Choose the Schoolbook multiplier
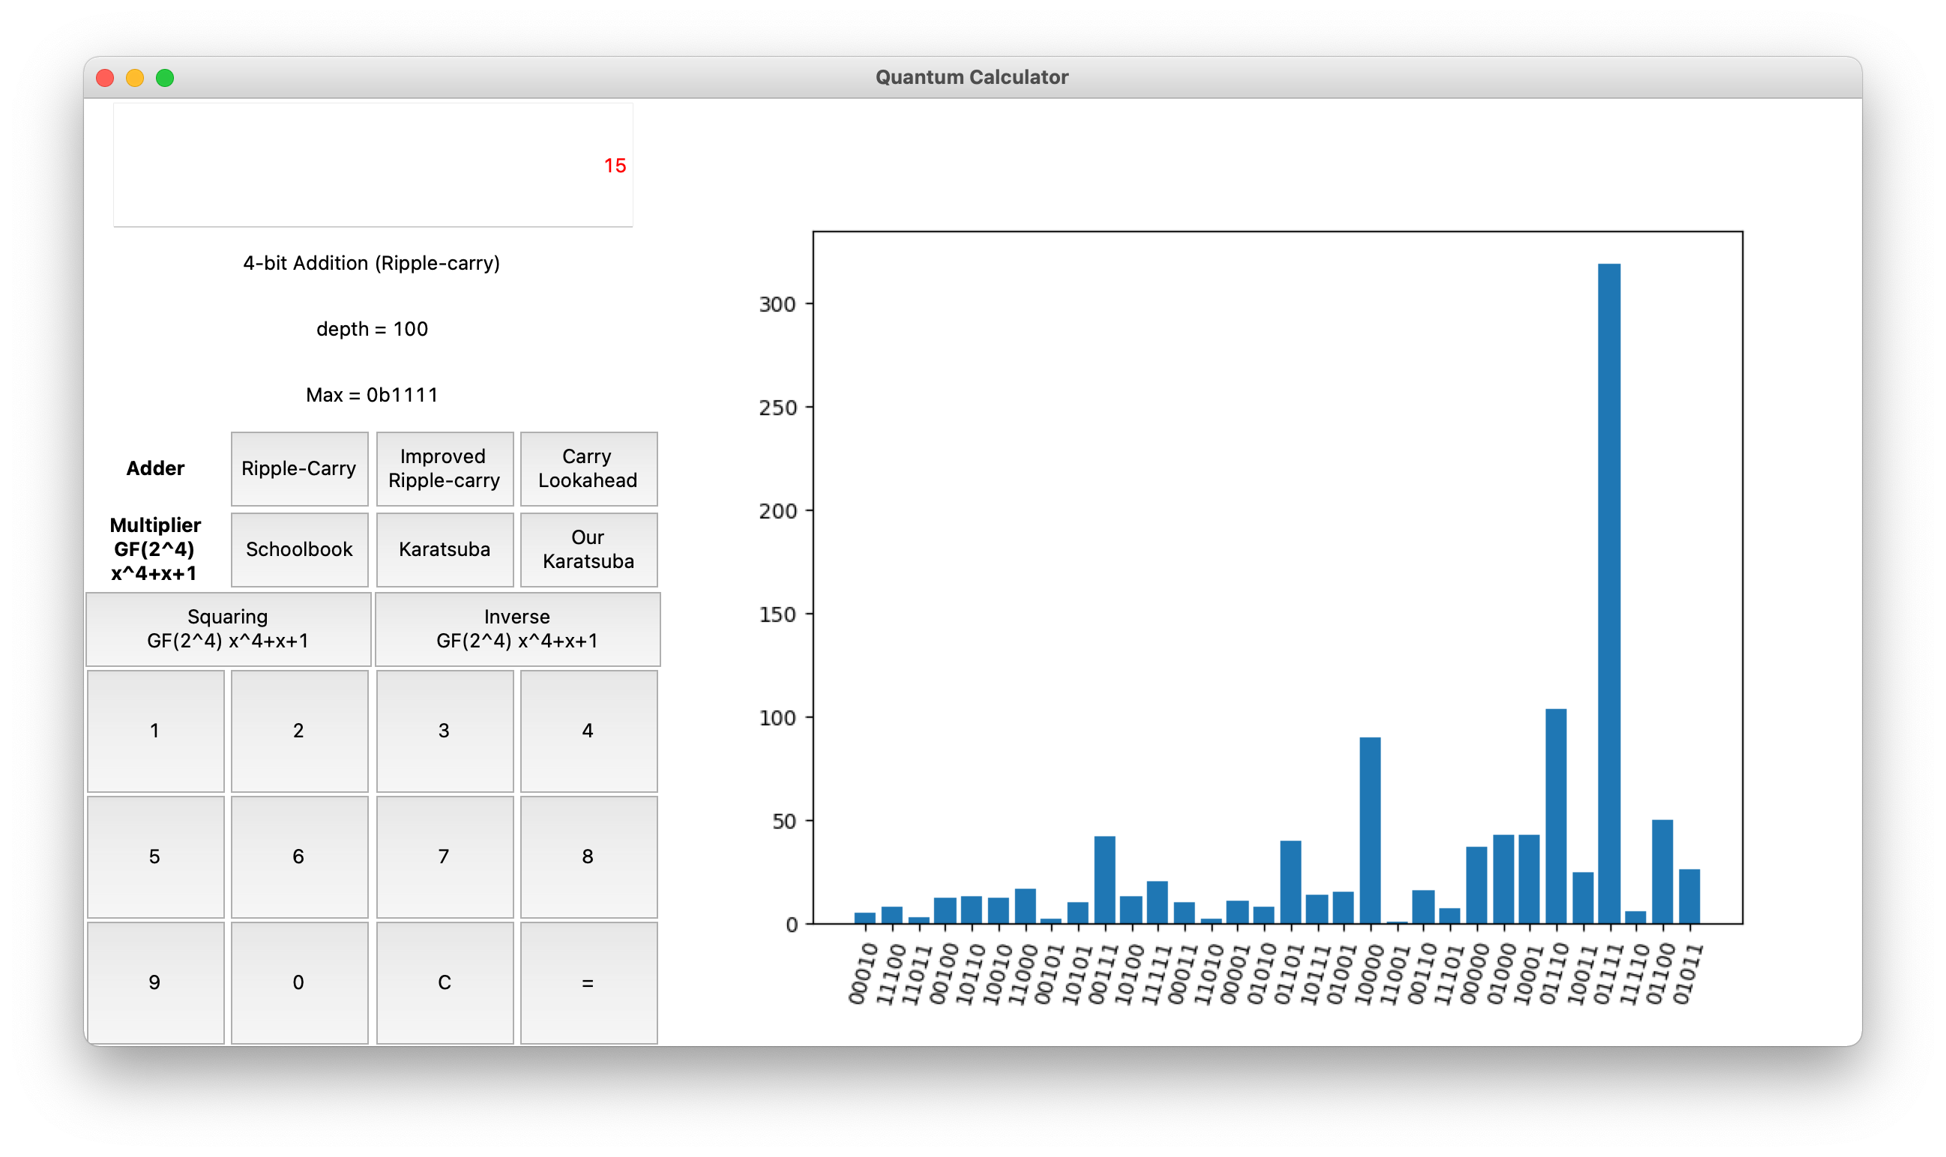Image resolution: width=1946 pixels, height=1157 pixels. (x=299, y=549)
